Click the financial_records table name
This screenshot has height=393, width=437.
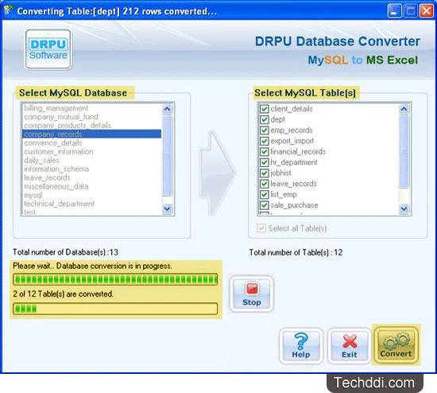[x=298, y=152]
